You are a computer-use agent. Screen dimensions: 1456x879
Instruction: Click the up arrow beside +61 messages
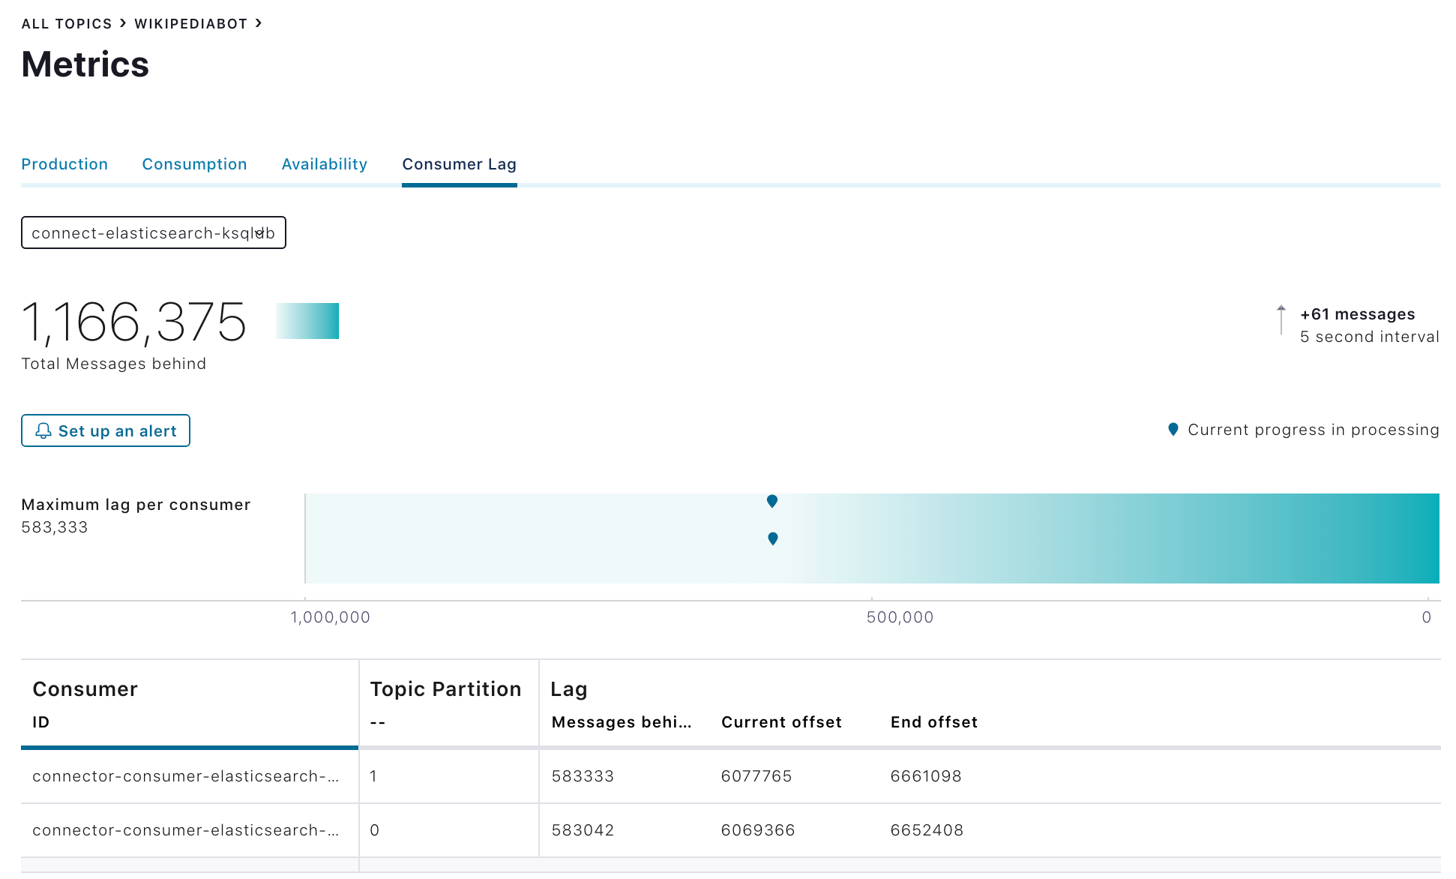[1281, 320]
